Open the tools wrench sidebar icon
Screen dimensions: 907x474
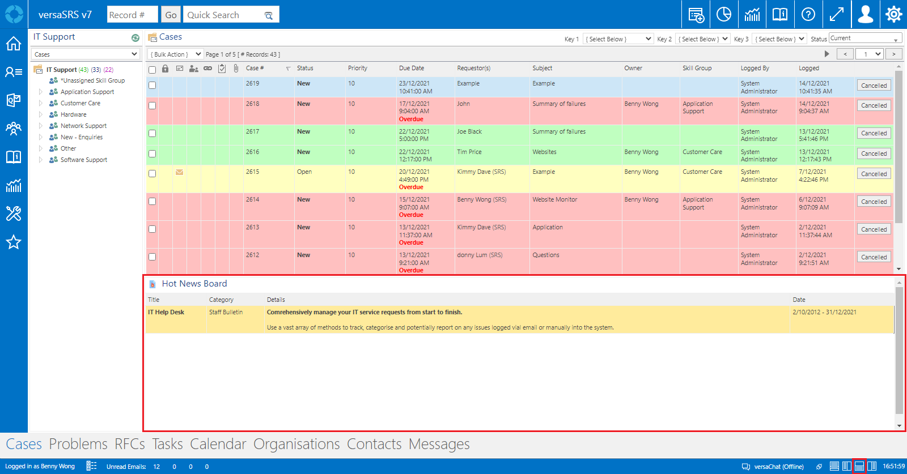(14, 213)
